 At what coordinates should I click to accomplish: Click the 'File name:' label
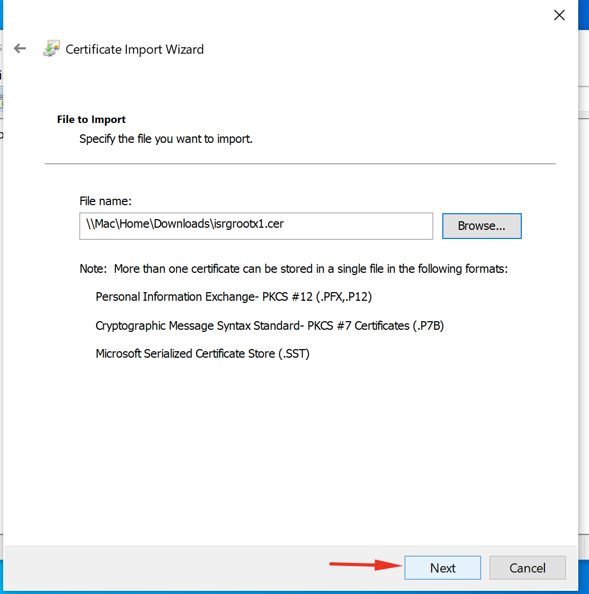105,201
